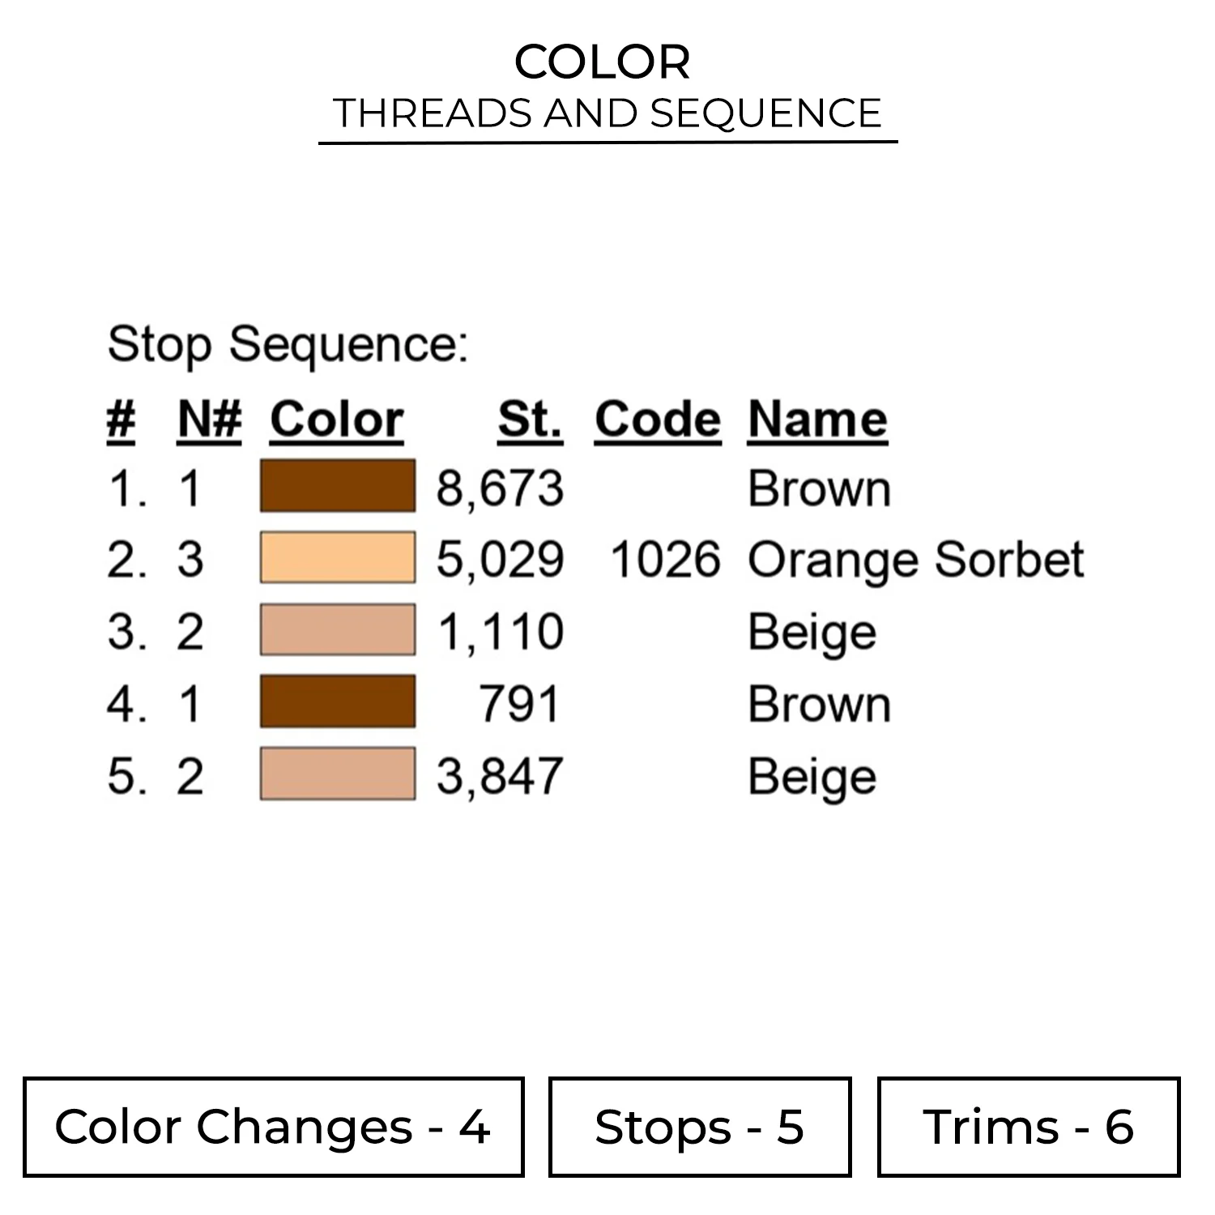Click the 3,847 stitch count
The height and width of the screenshot is (1215, 1215).
pos(500,776)
